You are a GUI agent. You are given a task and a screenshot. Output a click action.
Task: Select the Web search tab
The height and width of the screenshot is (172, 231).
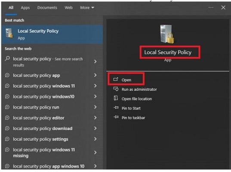point(68,8)
